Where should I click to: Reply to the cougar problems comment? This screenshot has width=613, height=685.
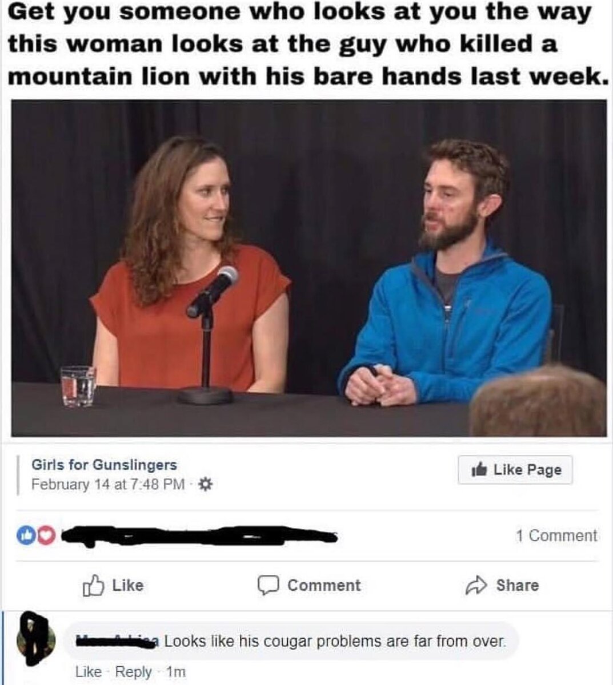coord(134,672)
